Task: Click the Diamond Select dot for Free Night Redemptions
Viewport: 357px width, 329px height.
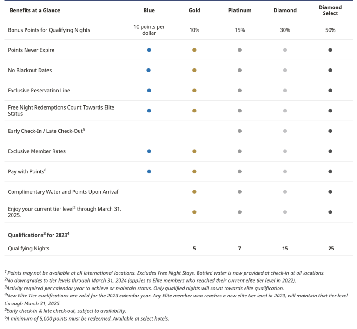Action: tap(330, 111)
